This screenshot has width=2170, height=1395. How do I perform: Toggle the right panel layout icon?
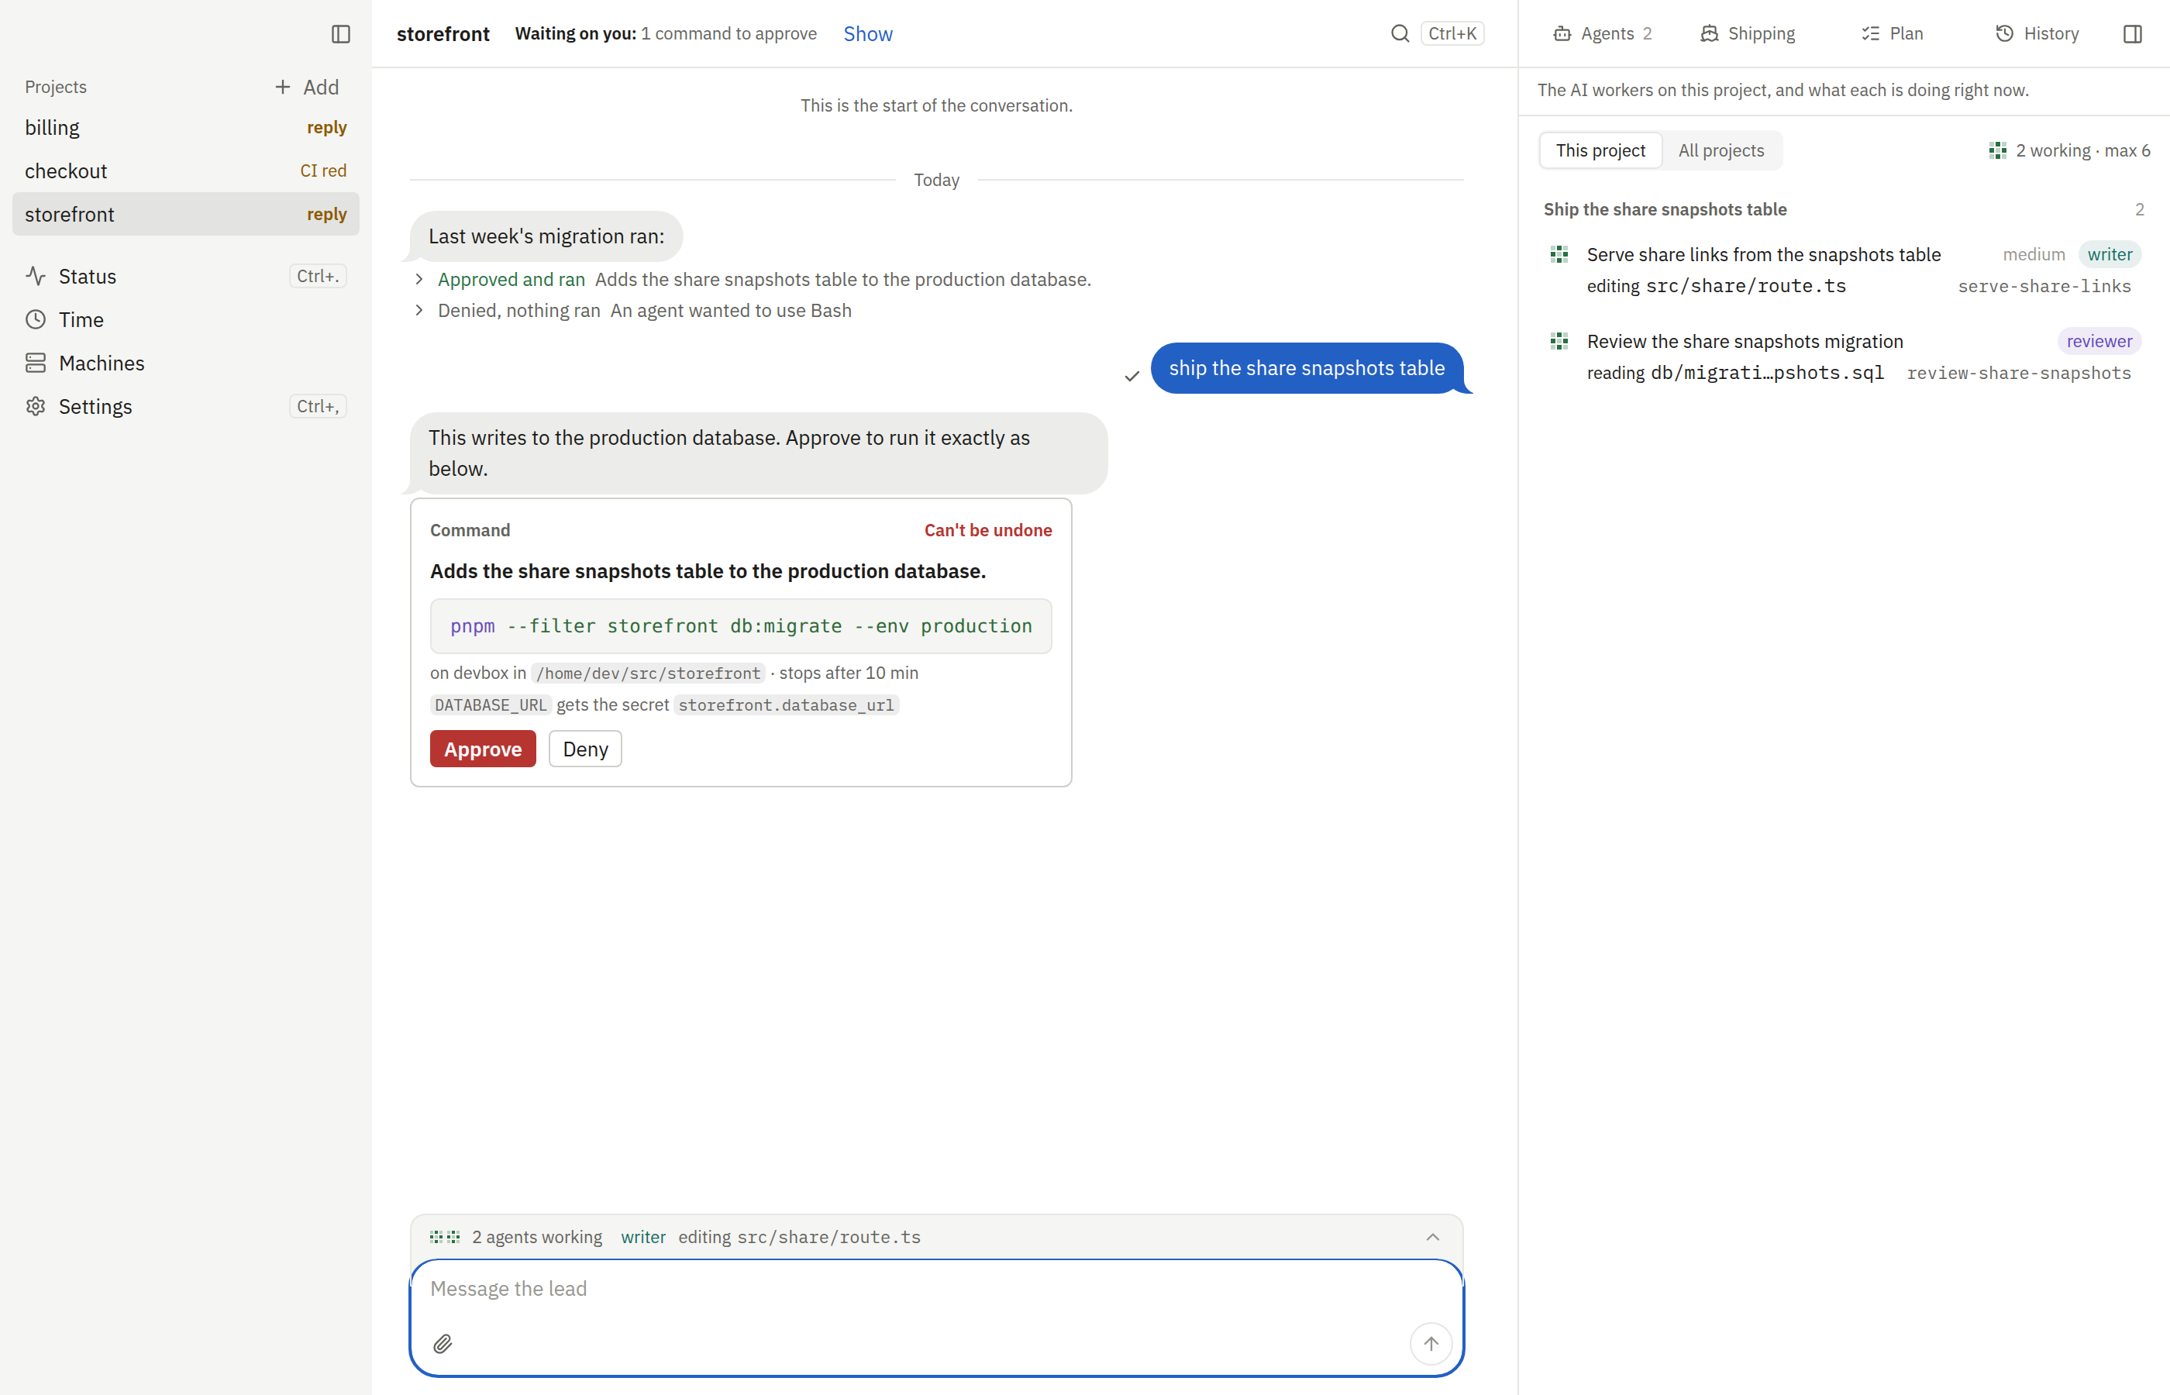coord(2132,33)
